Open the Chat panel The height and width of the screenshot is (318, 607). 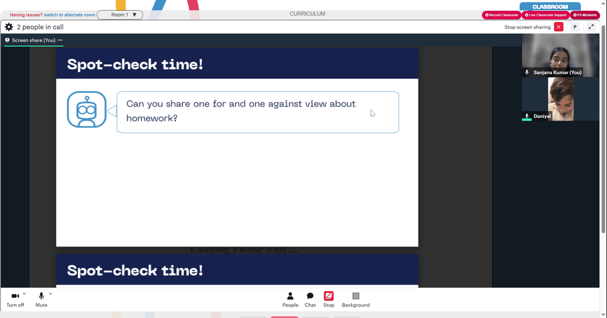[310, 299]
